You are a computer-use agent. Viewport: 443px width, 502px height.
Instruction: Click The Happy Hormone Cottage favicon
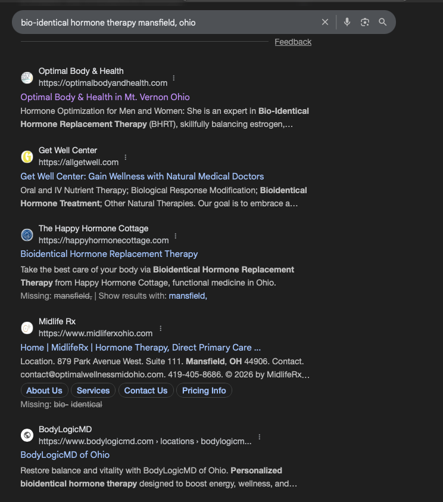(x=27, y=235)
